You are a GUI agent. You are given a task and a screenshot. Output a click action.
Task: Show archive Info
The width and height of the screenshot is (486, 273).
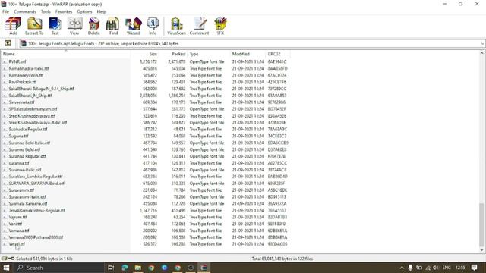coord(153,26)
